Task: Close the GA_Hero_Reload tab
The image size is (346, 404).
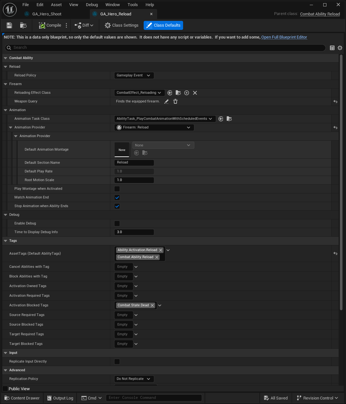Action: 152,14
